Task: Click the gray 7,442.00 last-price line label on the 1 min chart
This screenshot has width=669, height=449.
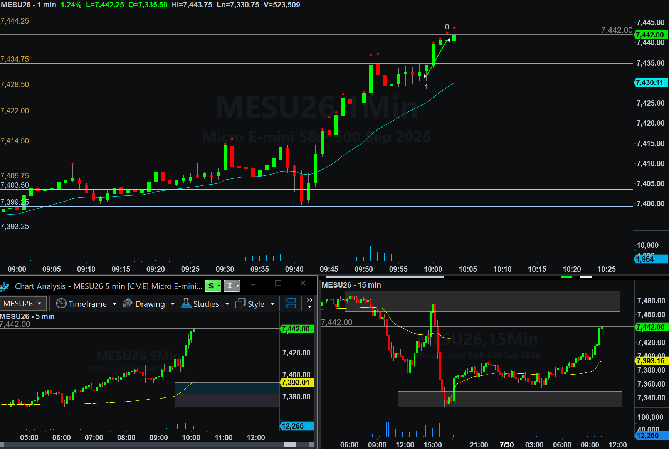Action: pos(617,30)
